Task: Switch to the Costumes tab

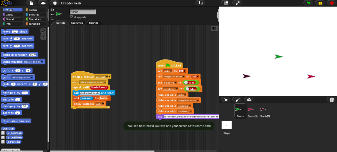Action: 77,23
